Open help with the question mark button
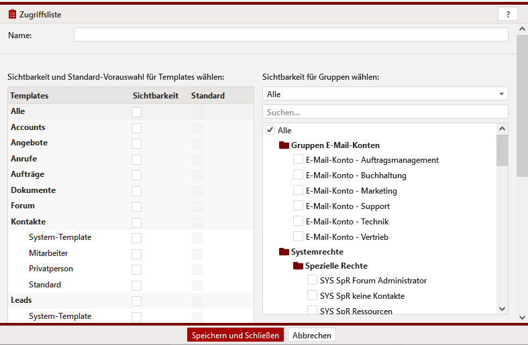The width and height of the screenshot is (528, 345). click(x=508, y=15)
